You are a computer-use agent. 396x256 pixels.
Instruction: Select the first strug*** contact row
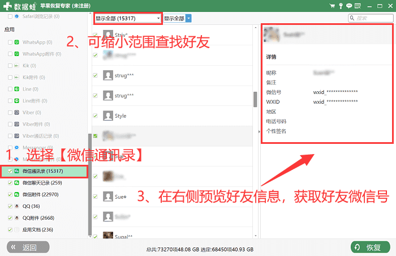pos(172,75)
